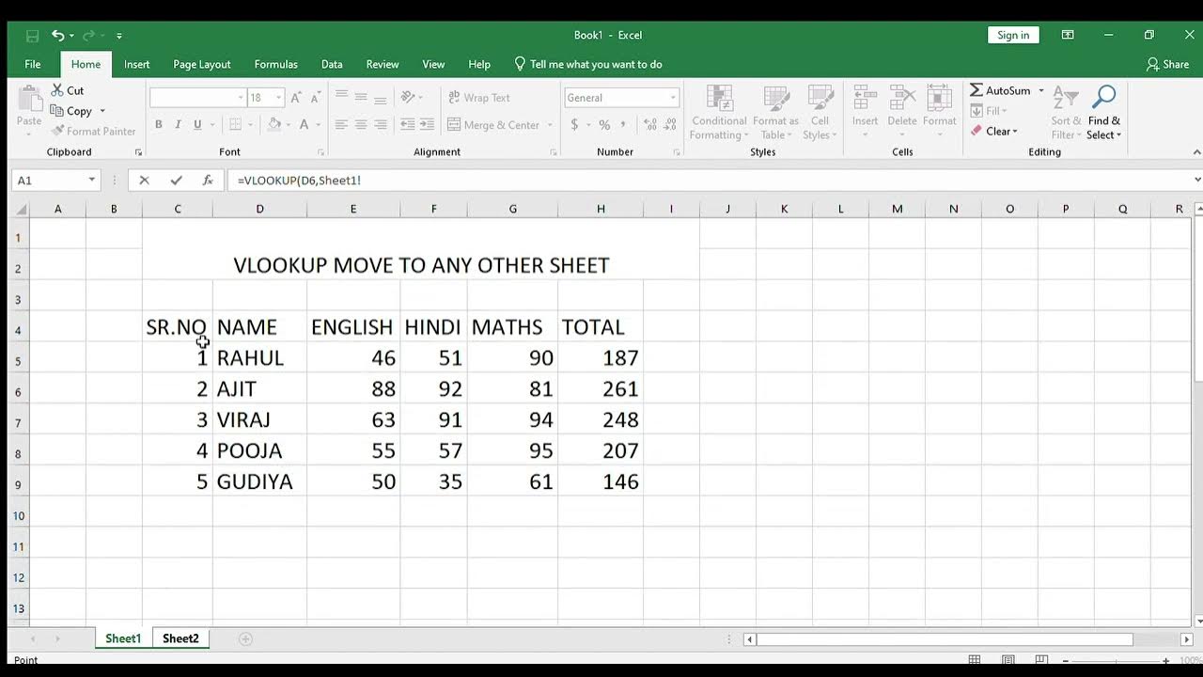
Task: Click Accounting Number Format dollar icon
Action: [x=574, y=124]
